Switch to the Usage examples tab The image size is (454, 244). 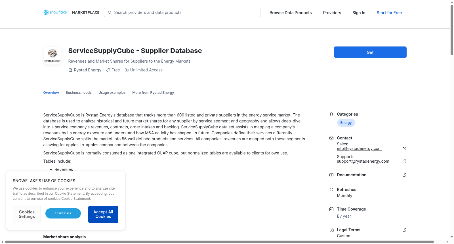[x=112, y=93]
